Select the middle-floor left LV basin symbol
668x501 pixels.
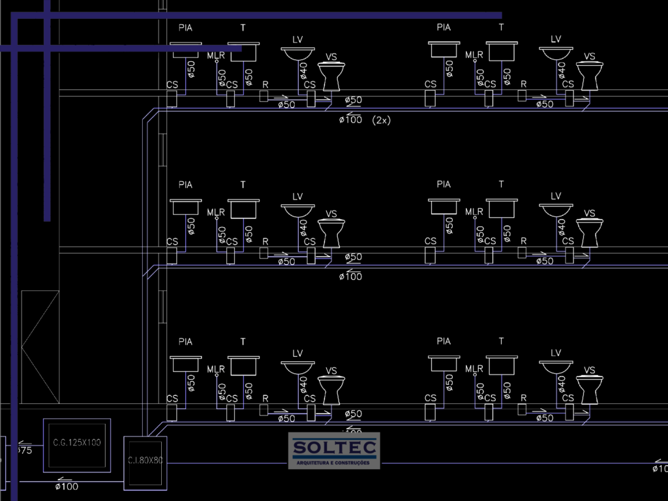click(x=298, y=211)
